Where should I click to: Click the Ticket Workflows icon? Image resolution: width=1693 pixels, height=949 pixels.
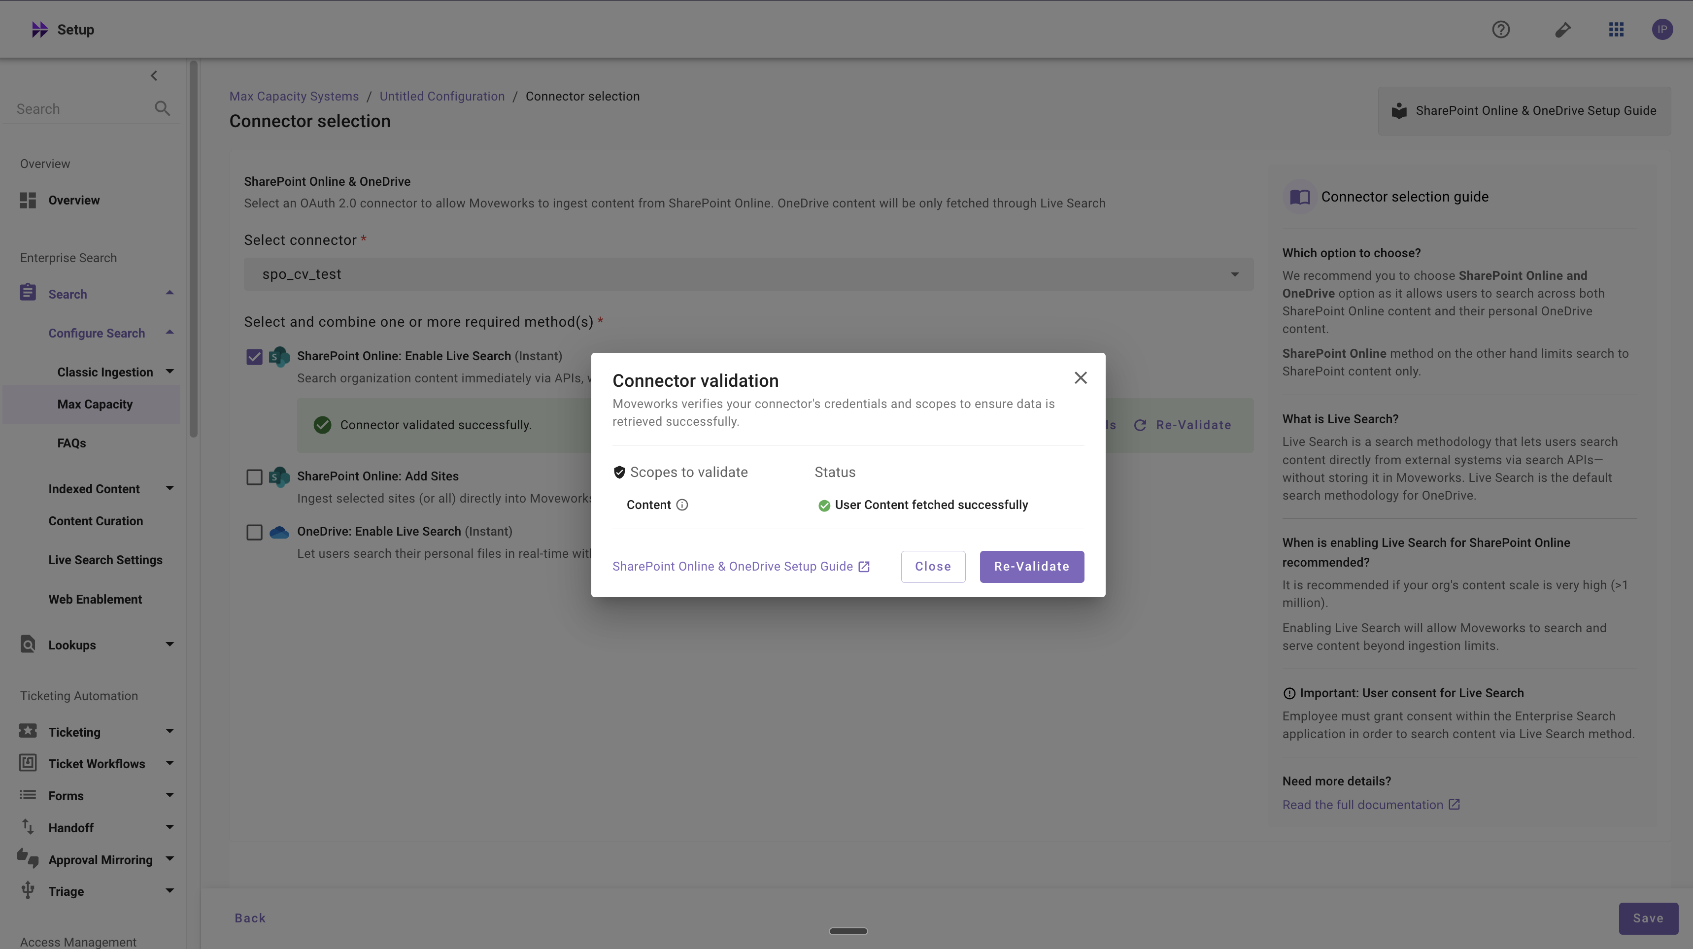coord(28,762)
